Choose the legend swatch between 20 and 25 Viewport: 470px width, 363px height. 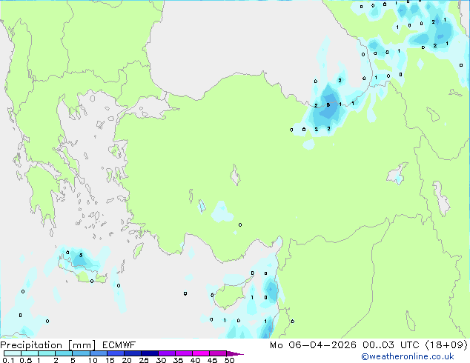[x=132, y=353]
